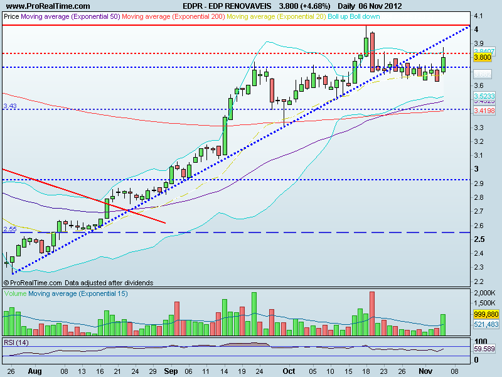Click the yellow 999,880 volume tag
502x377 pixels.
[x=486, y=314]
